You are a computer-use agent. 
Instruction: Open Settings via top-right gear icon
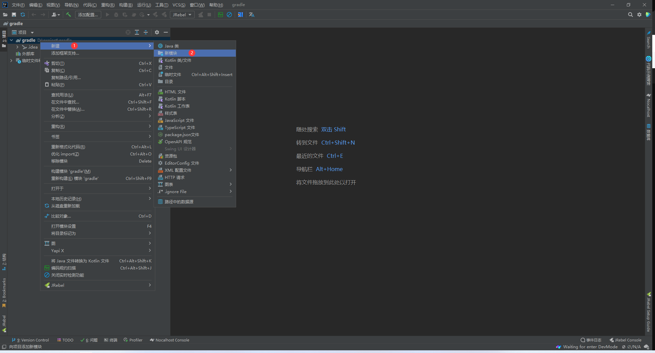click(639, 15)
